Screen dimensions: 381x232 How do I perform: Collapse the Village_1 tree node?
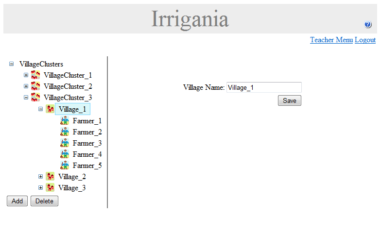[41, 109]
